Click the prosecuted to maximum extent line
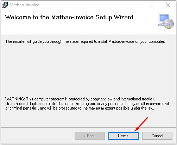The width and height of the screenshot is (177, 145). [80, 108]
